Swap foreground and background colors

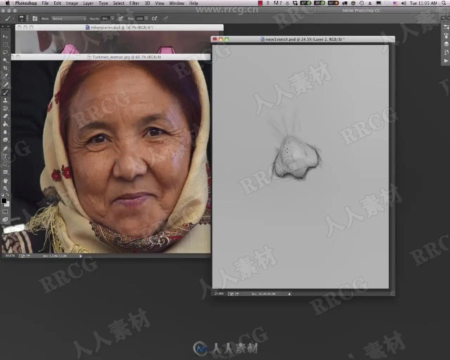[8, 195]
